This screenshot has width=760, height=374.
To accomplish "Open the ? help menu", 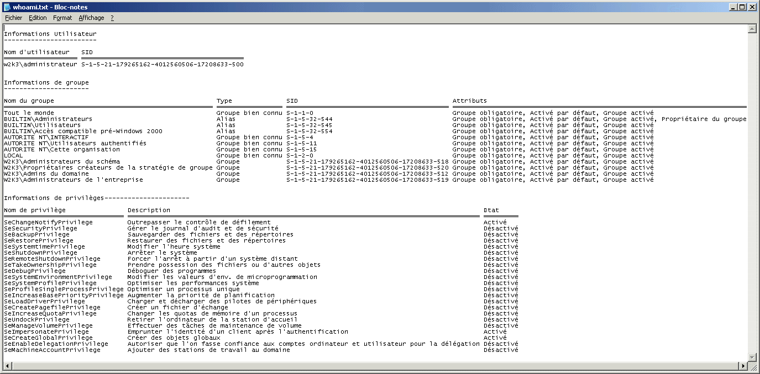I will 112,18.
